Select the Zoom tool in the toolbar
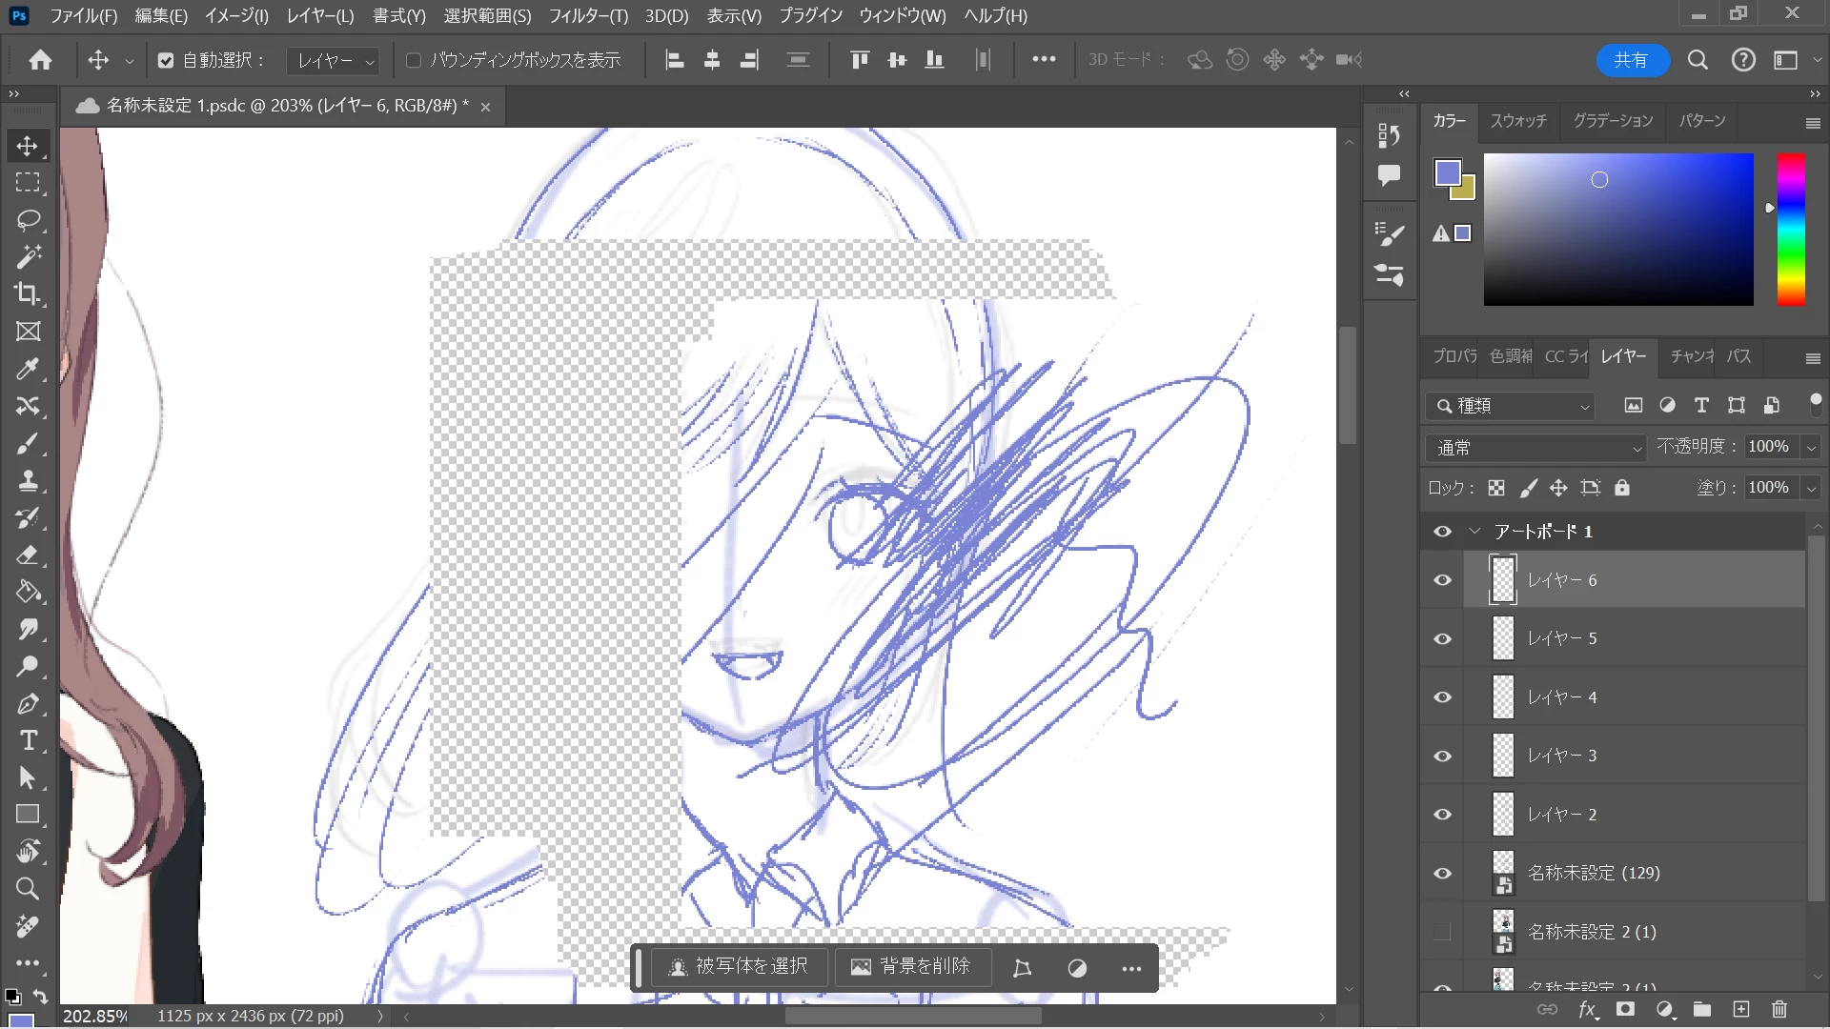The width and height of the screenshot is (1830, 1029). click(28, 889)
